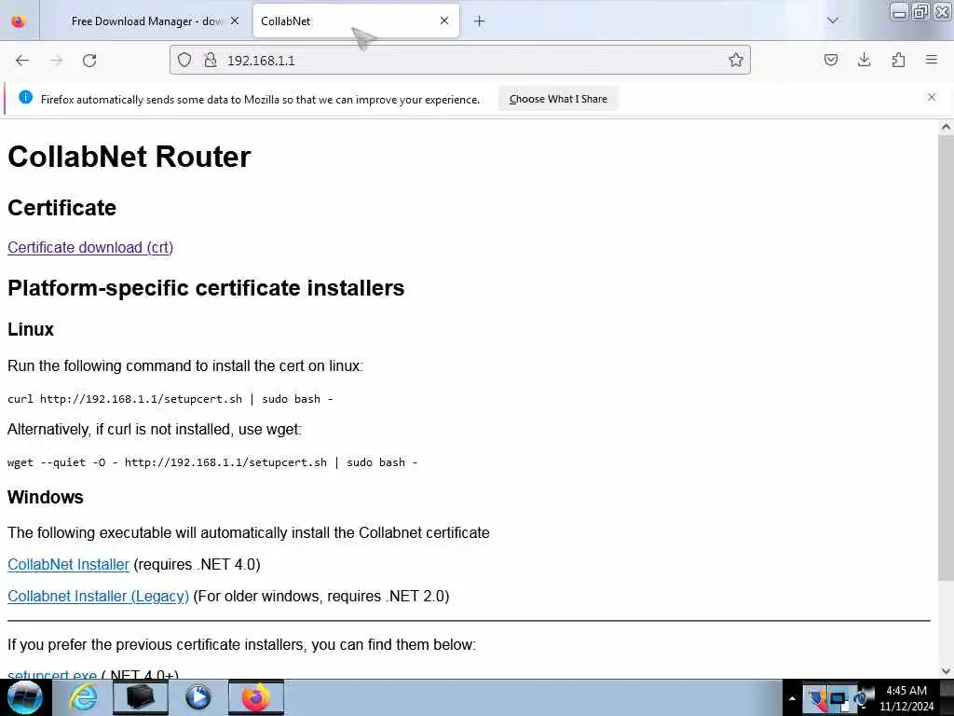Open Certificate download (crt) link
This screenshot has width=954, height=716.
(x=90, y=247)
